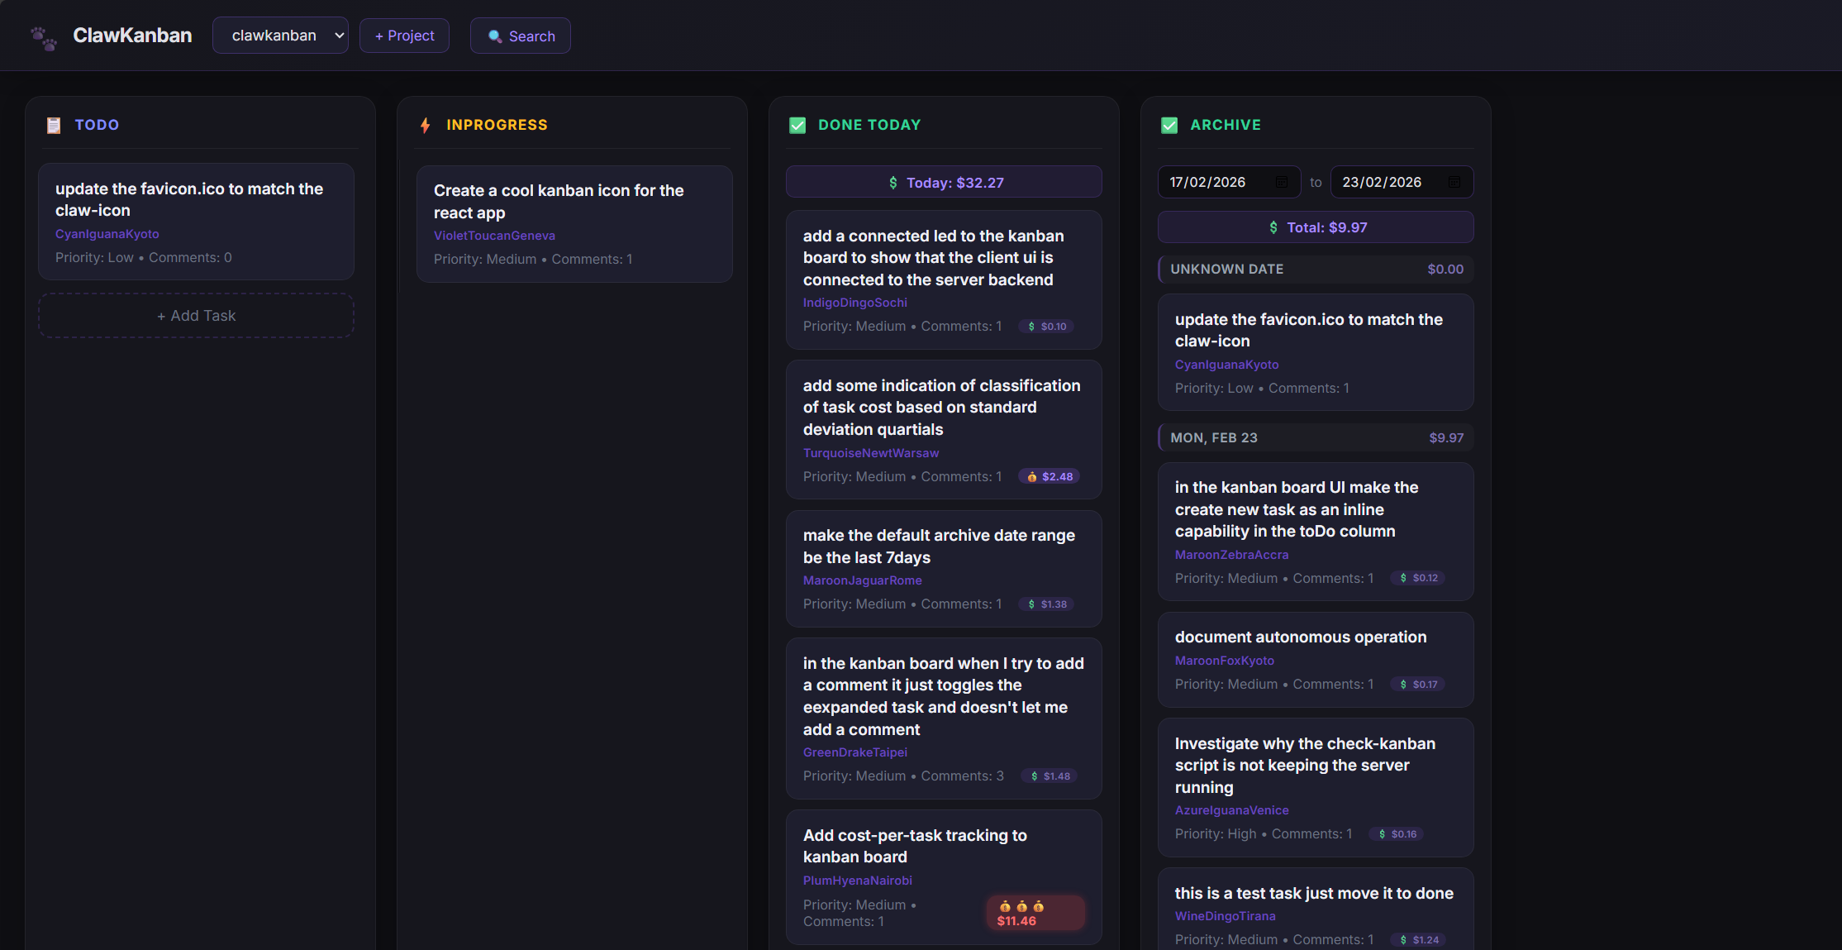Click agent name VioletToucanGeneva
The image size is (1842, 950).
(x=494, y=236)
